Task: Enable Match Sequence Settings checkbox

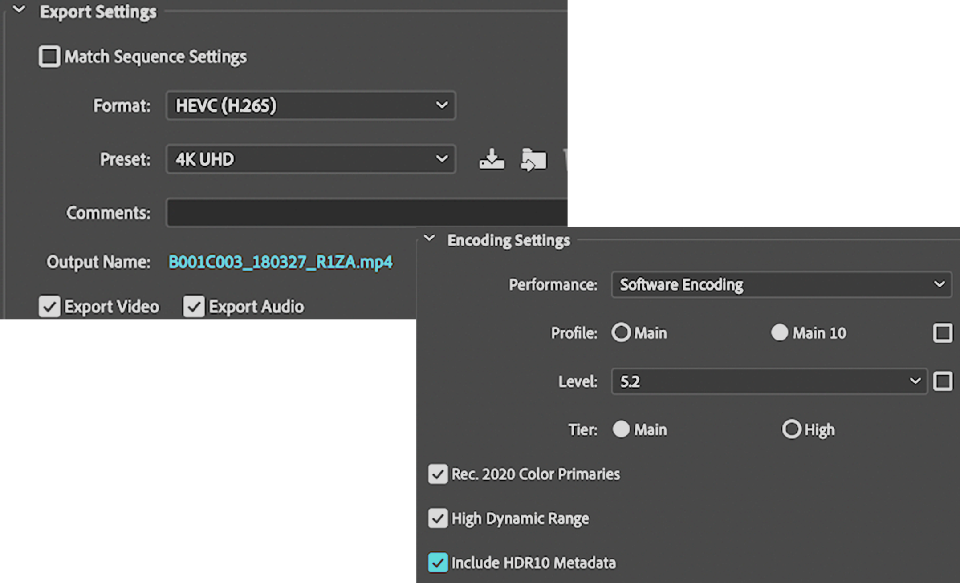Action: point(49,57)
